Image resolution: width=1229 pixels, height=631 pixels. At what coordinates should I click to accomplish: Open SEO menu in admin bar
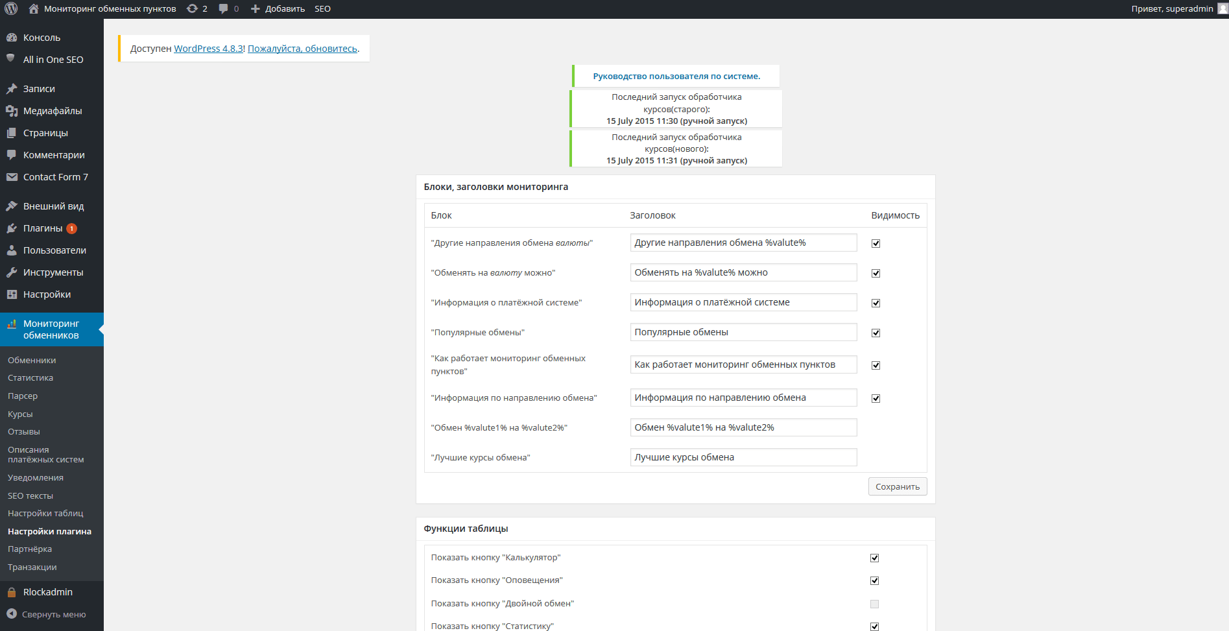coord(322,8)
